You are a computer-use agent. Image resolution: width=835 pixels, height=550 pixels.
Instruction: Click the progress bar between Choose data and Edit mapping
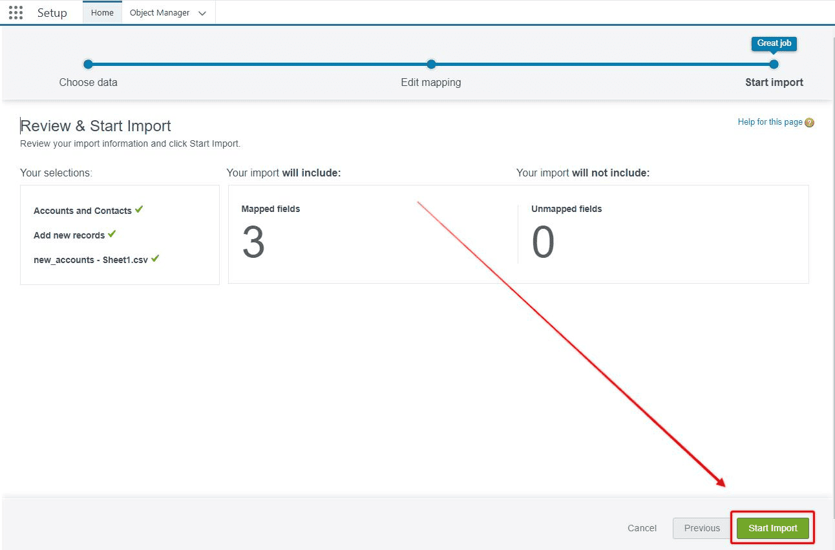(259, 65)
